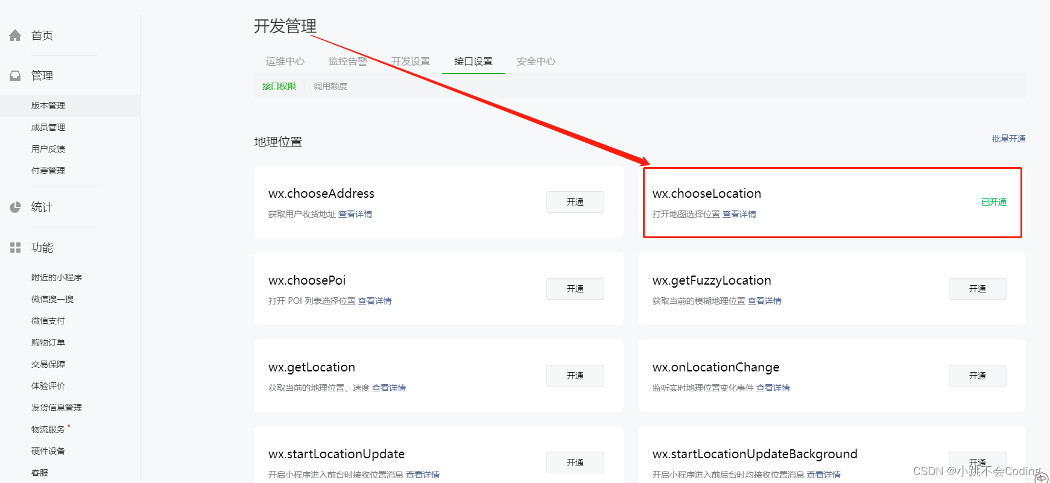Switch to the 安全中心 tab
Screen dimensions: 1050x483
[x=536, y=62]
